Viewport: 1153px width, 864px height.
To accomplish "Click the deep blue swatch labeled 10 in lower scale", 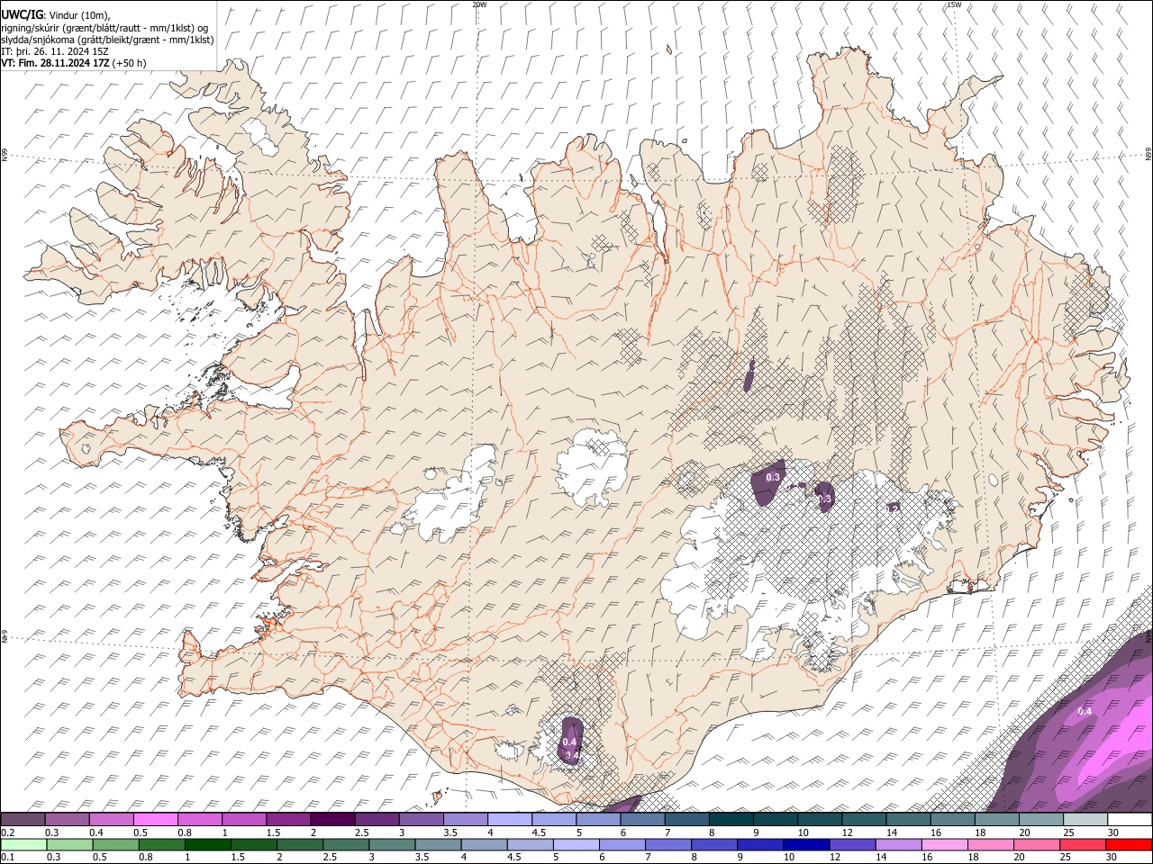I will pos(805,844).
